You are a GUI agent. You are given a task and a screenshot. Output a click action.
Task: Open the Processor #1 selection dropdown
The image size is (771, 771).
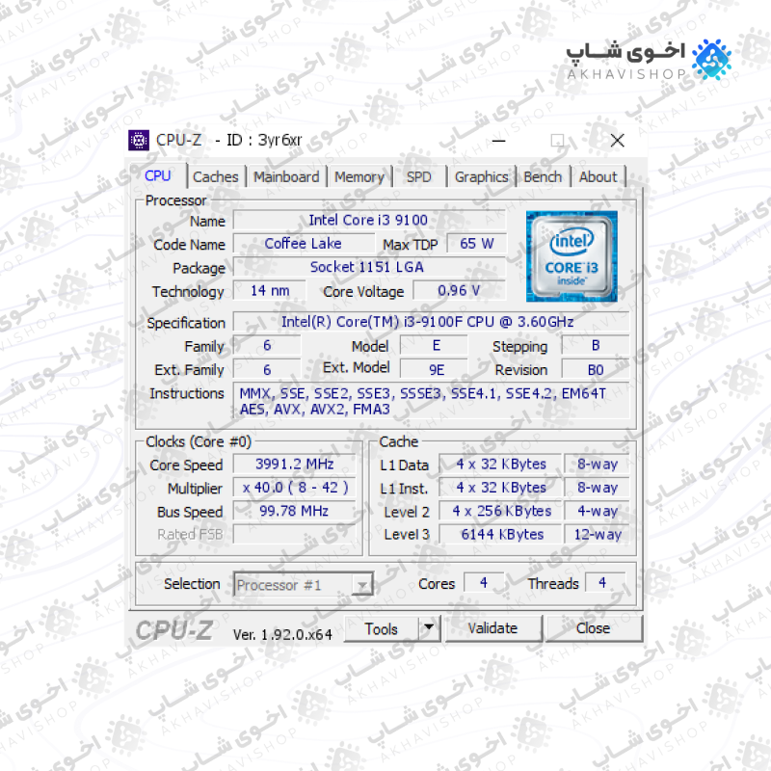[304, 584]
